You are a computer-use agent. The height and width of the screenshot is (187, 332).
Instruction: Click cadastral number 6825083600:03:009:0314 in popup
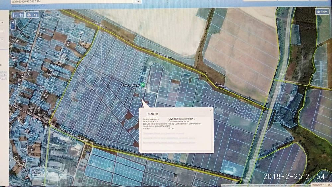pyautogui.click(x=181, y=119)
